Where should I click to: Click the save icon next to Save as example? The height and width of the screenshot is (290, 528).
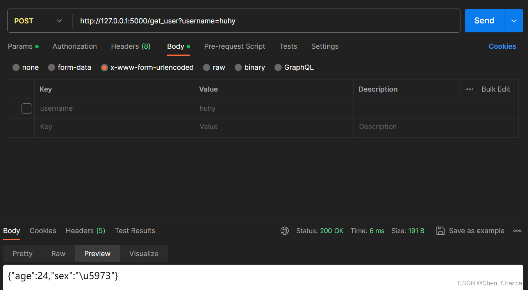pyautogui.click(x=440, y=231)
